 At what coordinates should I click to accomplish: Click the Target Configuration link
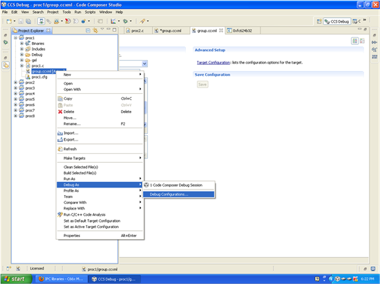click(213, 63)
